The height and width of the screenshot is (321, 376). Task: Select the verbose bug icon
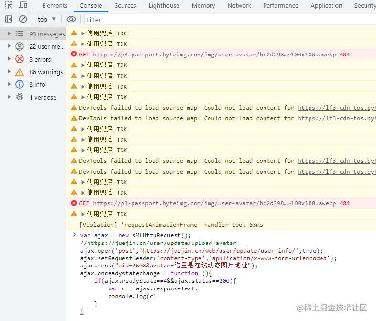[x=20, y=97]
